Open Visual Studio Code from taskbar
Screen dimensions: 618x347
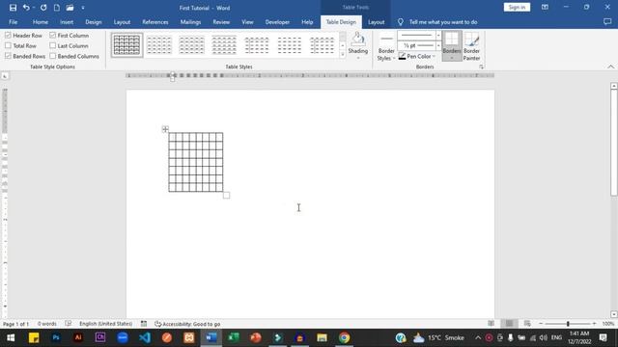point(145,337)
